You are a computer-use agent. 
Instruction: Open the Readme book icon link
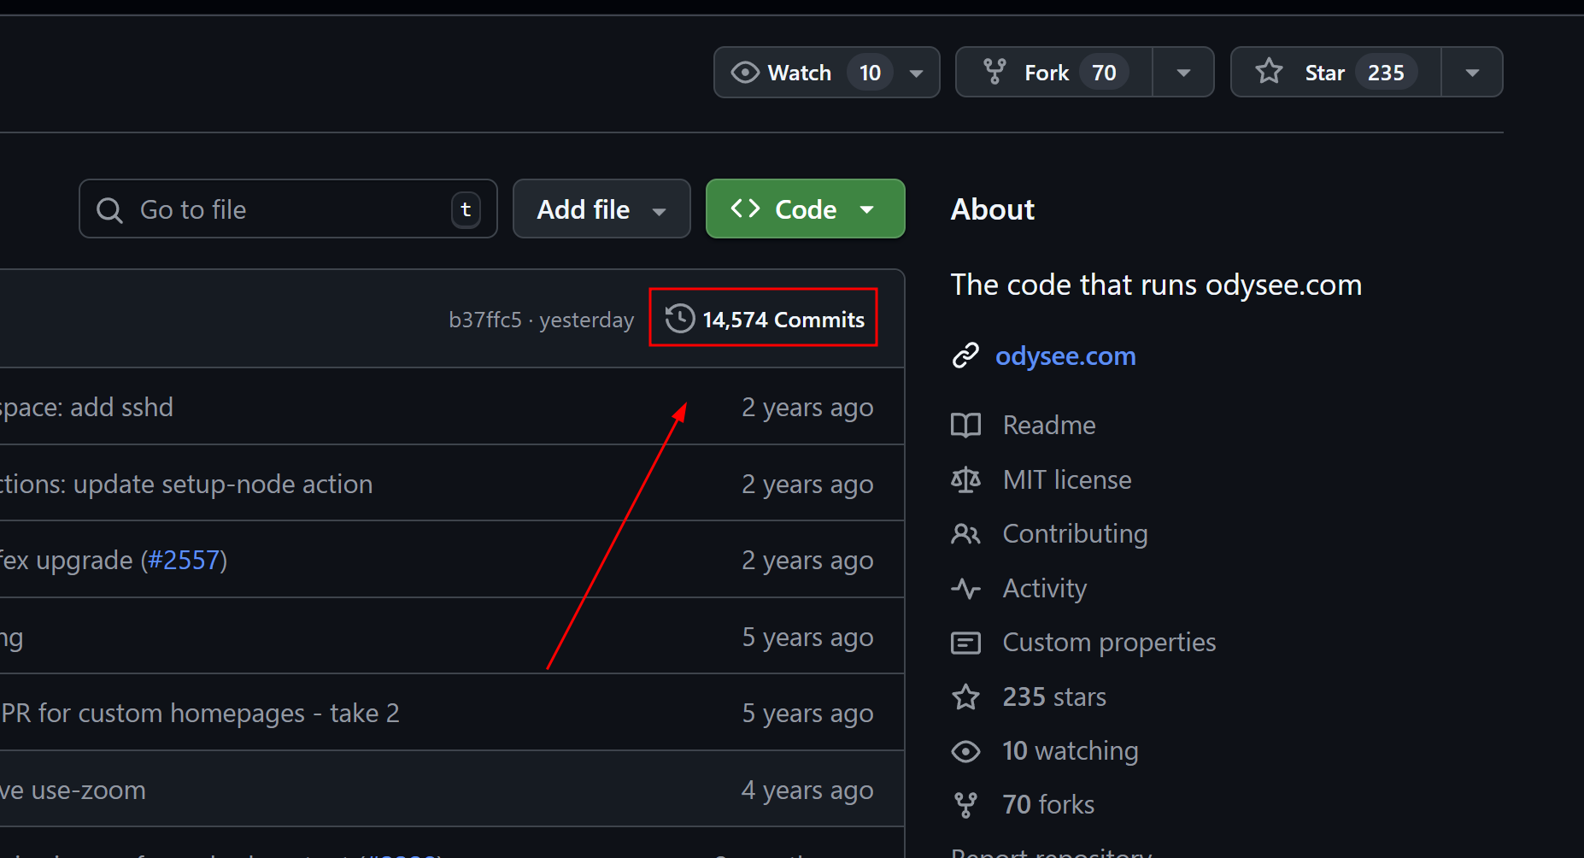pyautogui.click(x=966, y=425)
